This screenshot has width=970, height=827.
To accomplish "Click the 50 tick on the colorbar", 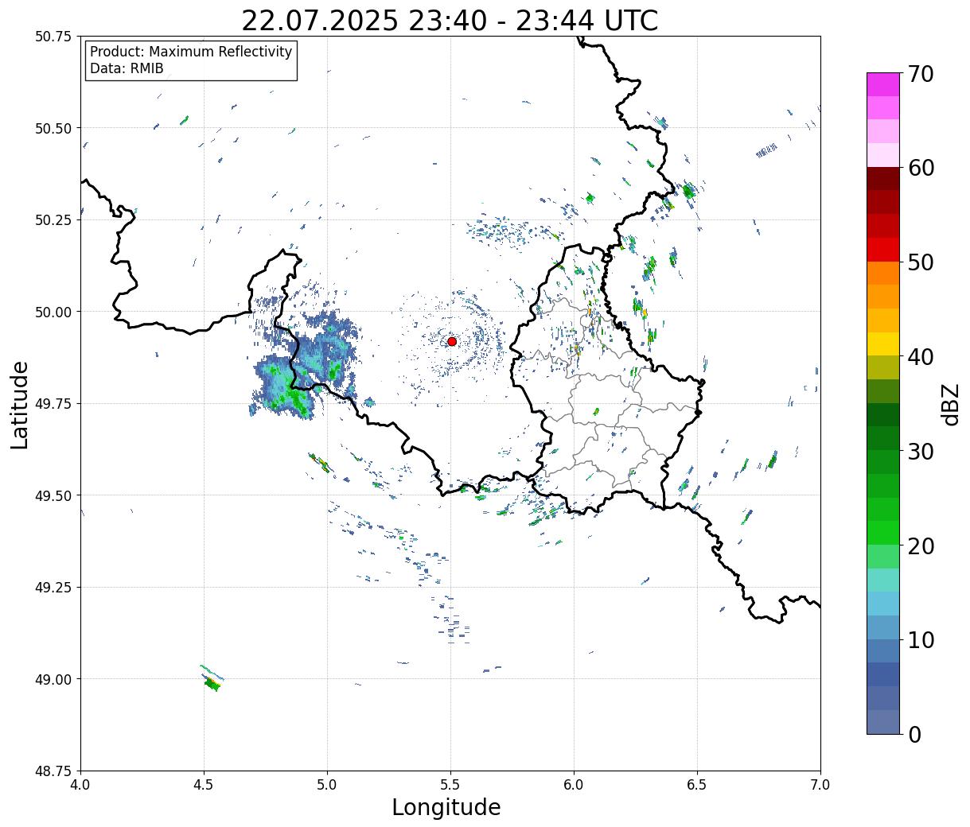I will (920, 262).
